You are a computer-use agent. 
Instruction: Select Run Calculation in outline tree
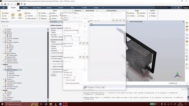coord(11,88)
